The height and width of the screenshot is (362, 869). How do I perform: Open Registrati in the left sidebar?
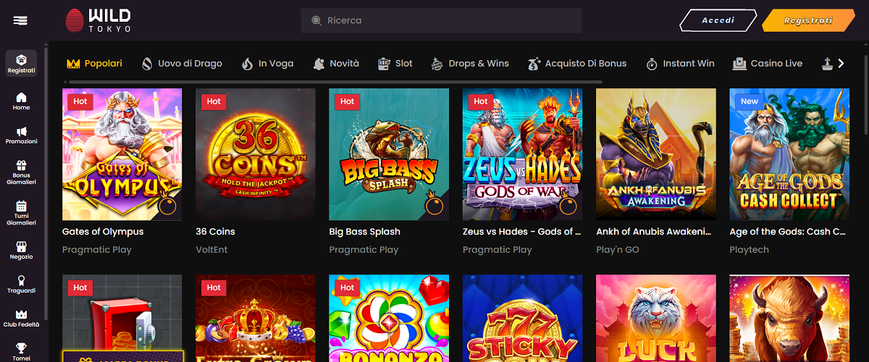tap(21, 64)
